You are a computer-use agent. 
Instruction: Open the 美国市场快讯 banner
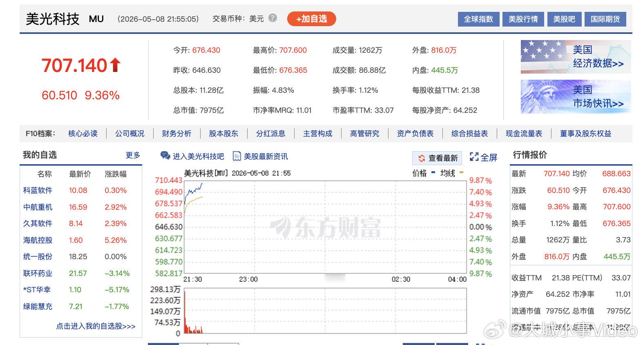click(576, 96)
